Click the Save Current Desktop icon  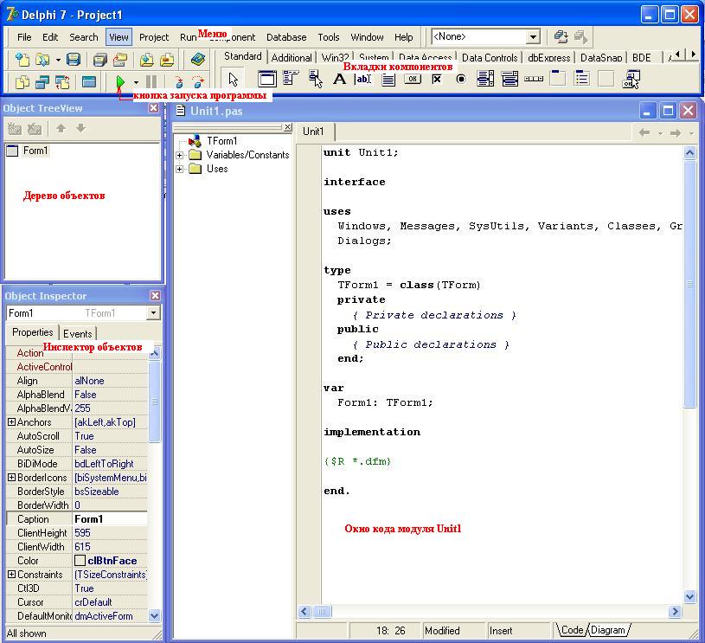click(x=561, y=36)
